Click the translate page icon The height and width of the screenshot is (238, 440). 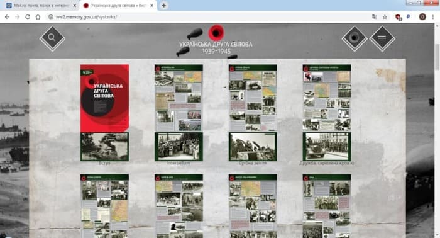pos(375,17)
